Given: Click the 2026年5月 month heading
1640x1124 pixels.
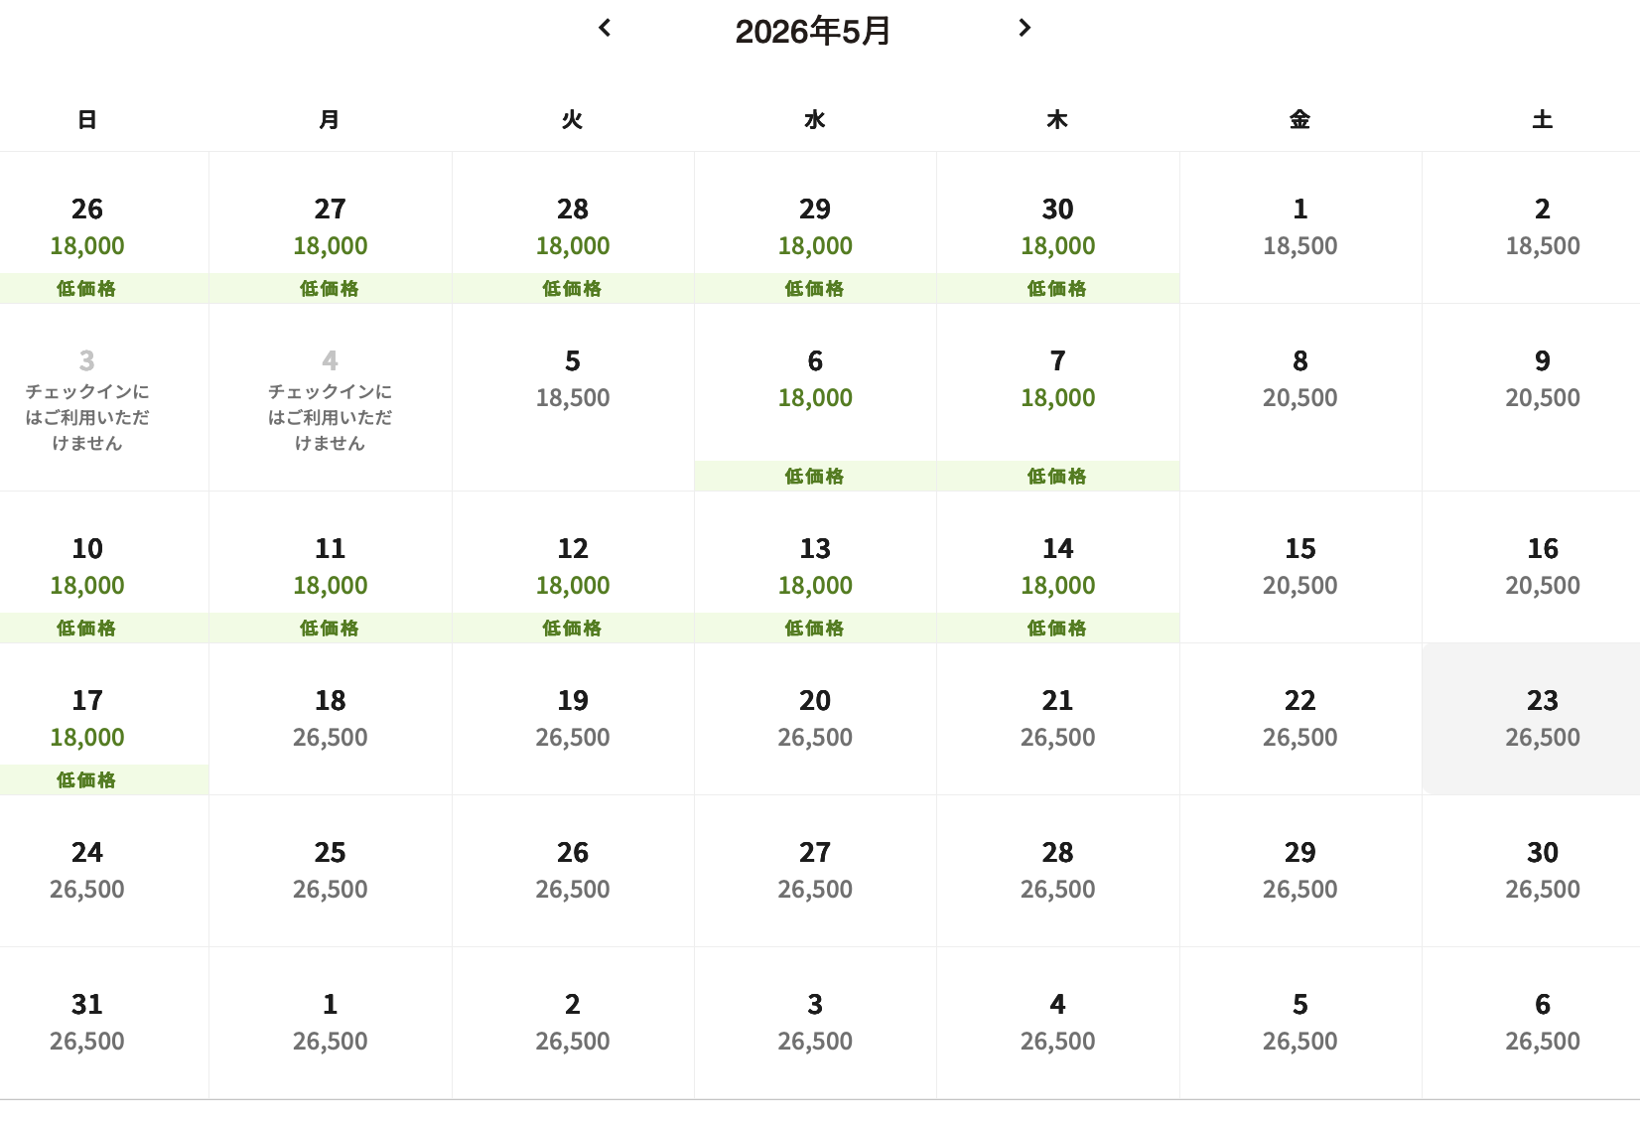Looking at the screenshot, I should coord(812,32).
